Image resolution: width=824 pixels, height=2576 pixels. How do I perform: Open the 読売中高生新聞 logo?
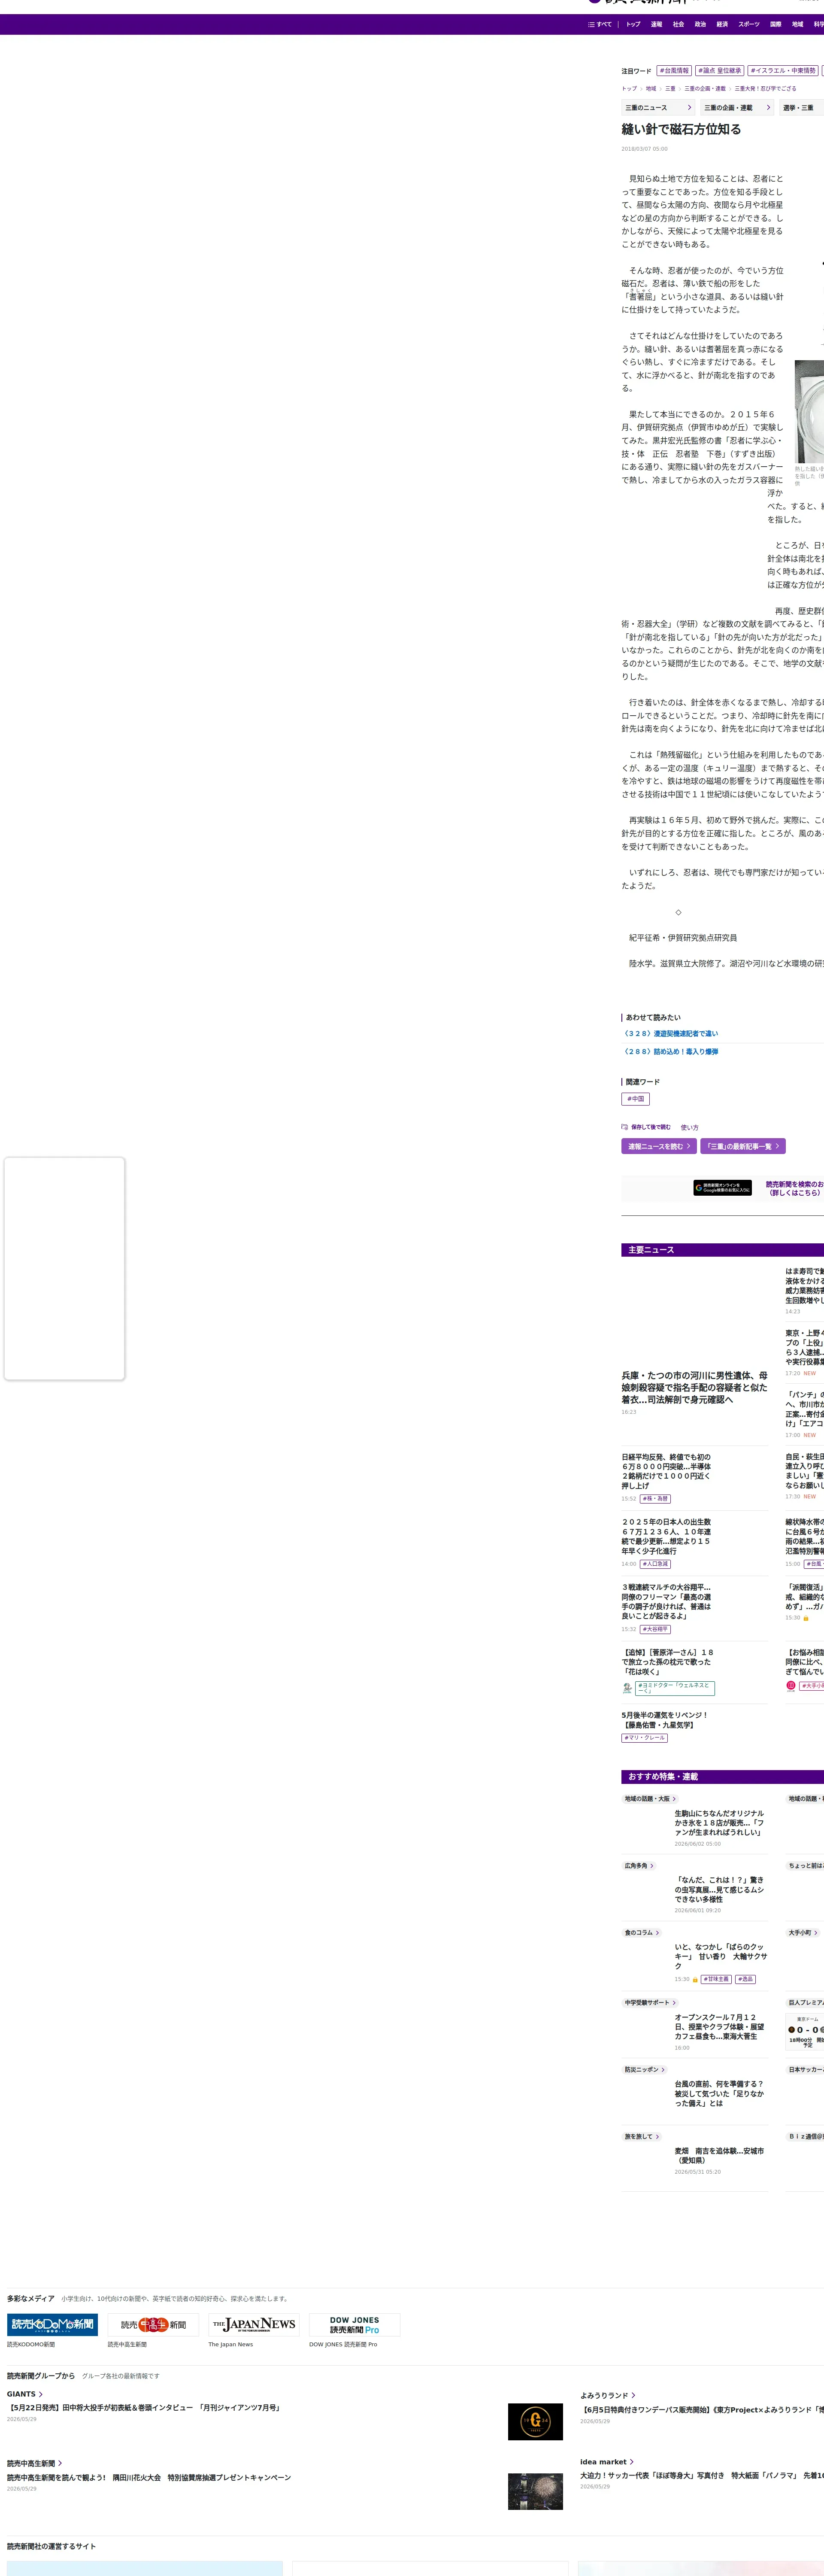click(x=153, y=2325)
